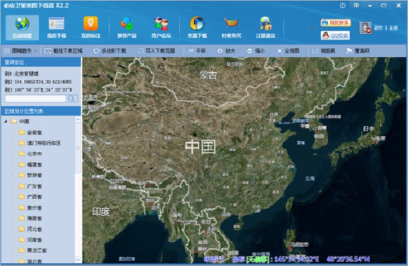The image size is (408, 266).
Task: Select 河南省 in region list
Action: pos(34,239)
